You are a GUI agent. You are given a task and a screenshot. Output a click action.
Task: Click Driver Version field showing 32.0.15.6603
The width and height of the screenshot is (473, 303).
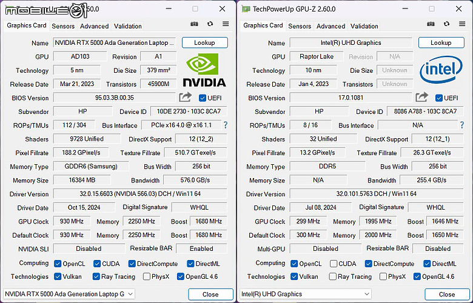(140, 193)
